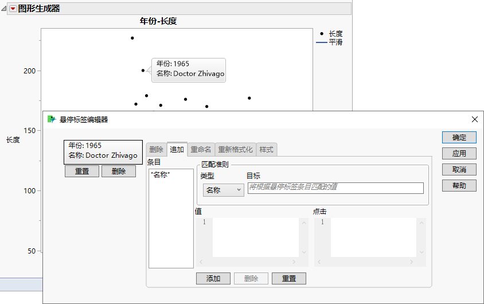Click the 200 tick label on Y axis
484x304 pixels.
click(30, 71)
